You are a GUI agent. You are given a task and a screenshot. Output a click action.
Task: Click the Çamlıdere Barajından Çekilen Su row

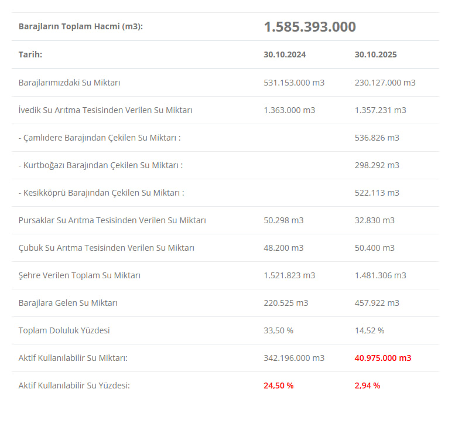[100, 138]
